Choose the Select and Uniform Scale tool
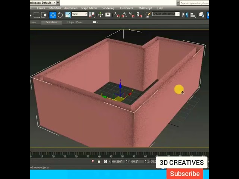 click(x=68, y=15)
